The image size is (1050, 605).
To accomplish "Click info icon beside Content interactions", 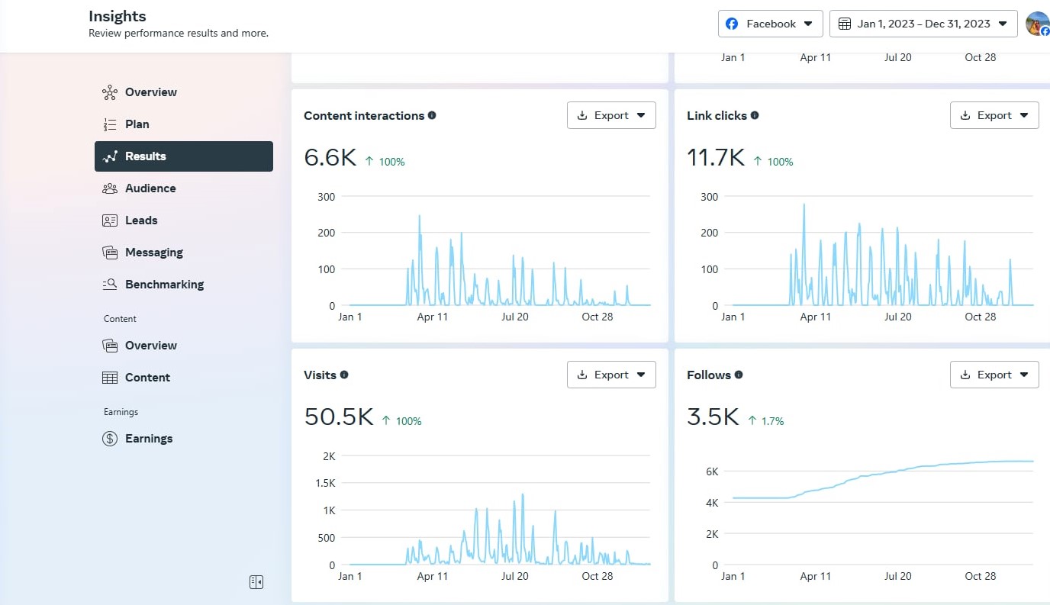I will 432,116.
